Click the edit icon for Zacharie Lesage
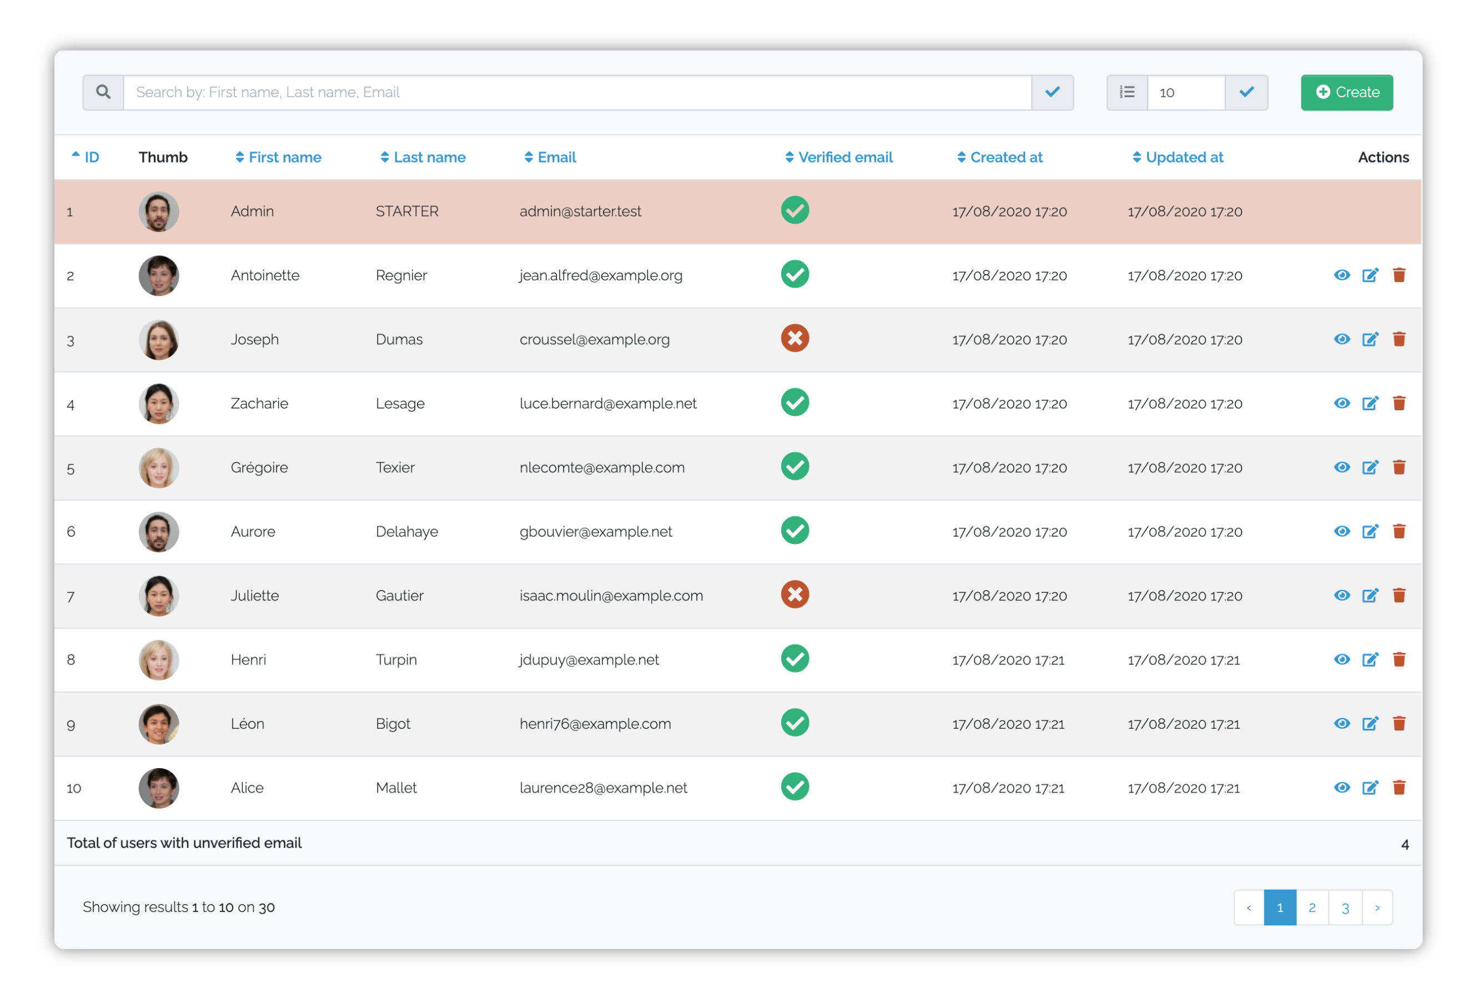Image resolution: width=1477 pixels, height=999 pixels. tap(1370, 403)
